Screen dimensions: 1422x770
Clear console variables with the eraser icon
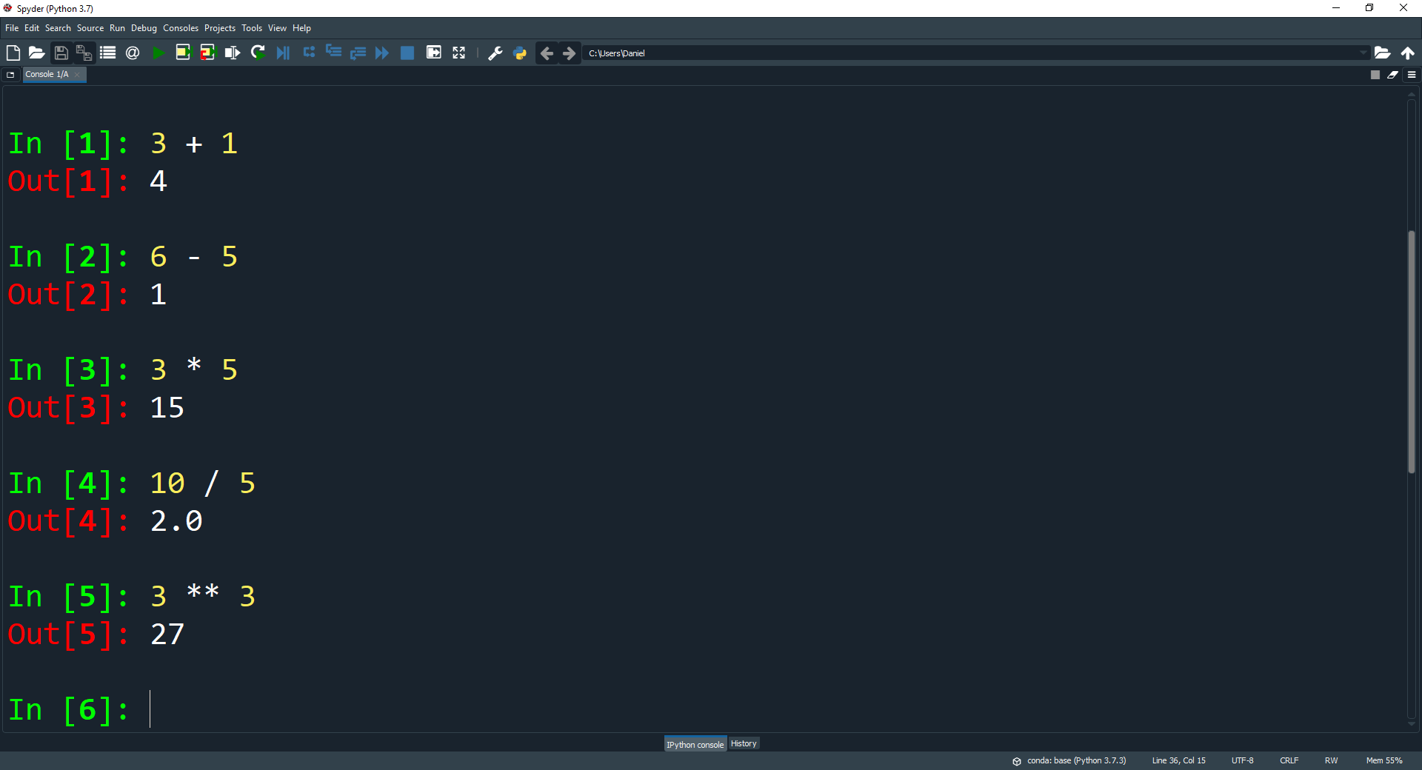coord(1393,75)
